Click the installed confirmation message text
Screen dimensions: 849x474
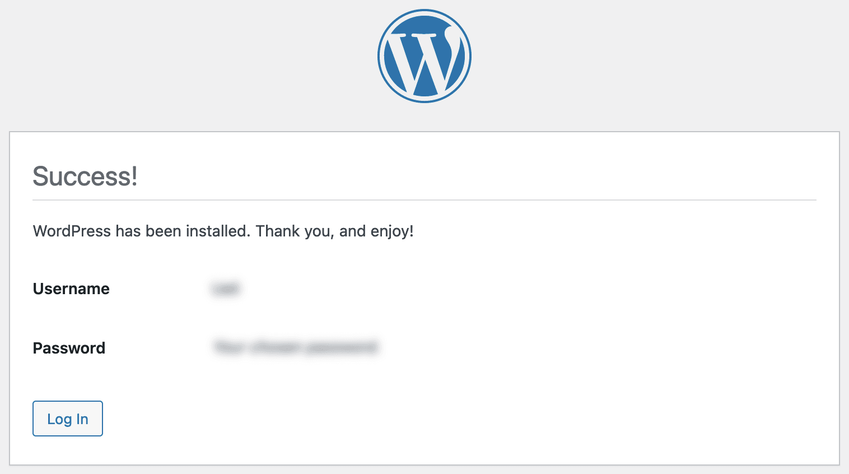223,231
